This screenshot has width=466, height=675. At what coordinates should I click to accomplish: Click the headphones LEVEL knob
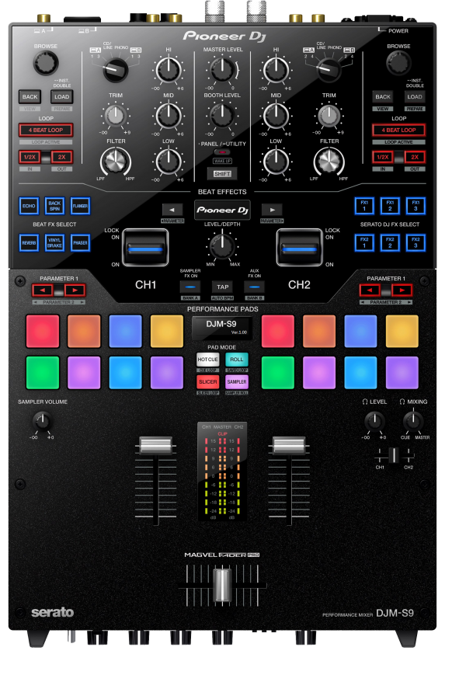[x=374, y=420]
